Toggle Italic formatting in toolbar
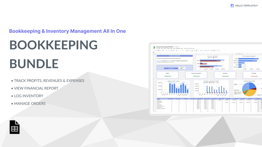The height and width of the screenshot is (147, 262). (189, 50)
